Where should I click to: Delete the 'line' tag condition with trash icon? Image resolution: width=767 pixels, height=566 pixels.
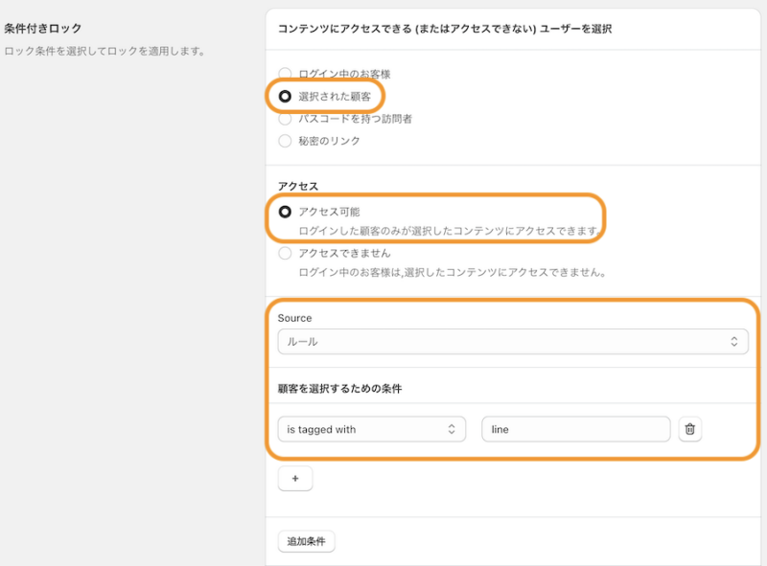coord(689,429)
